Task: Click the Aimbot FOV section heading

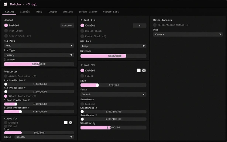Action: tap(11, 118)
